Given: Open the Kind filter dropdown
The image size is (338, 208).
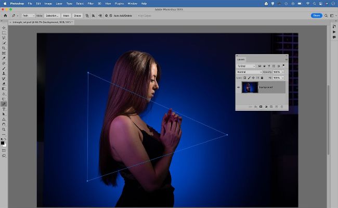Looking at the screenshot, I should (246, 66).
